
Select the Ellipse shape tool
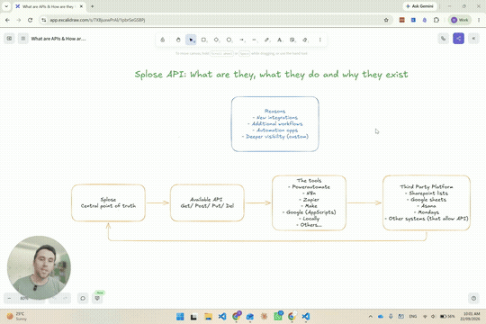click(229, 40)
